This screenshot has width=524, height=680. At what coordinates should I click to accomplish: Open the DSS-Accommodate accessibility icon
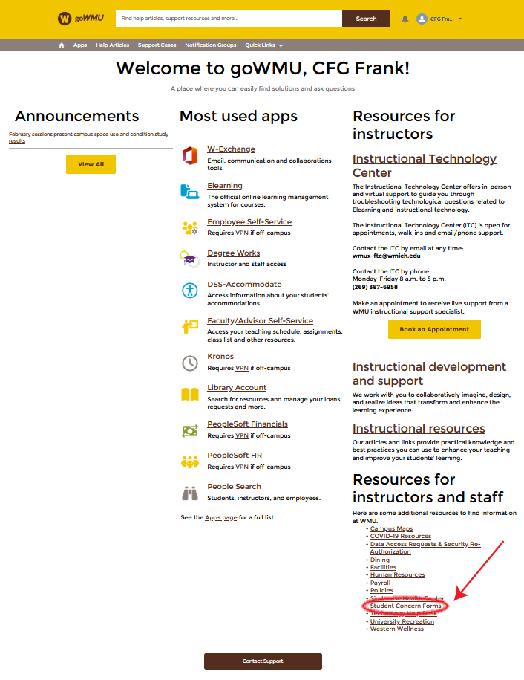[189, 290]
